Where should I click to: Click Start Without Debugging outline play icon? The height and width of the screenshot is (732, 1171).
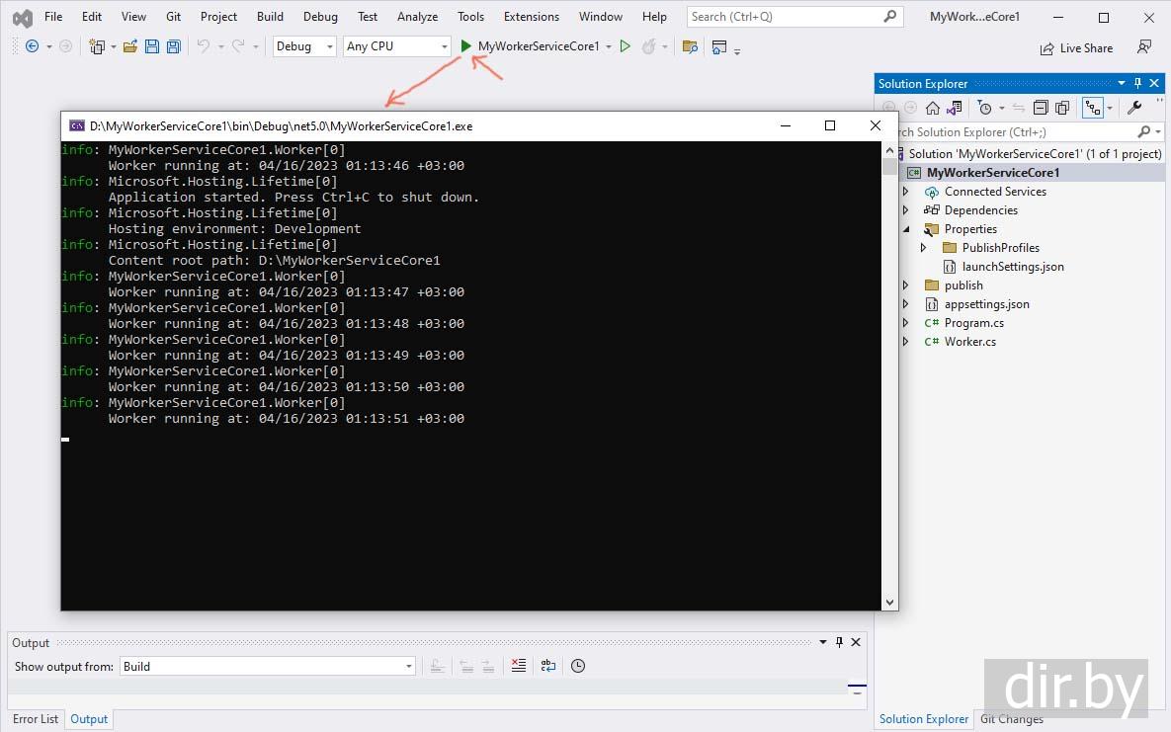pos(625,46)
